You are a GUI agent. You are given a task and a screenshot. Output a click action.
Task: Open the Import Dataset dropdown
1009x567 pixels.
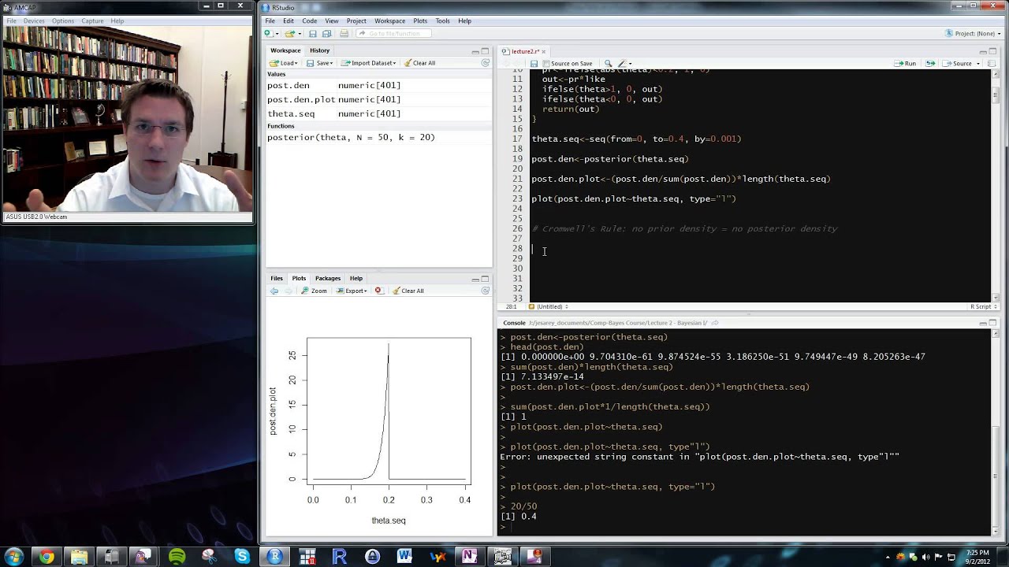[x=369, y=63]
